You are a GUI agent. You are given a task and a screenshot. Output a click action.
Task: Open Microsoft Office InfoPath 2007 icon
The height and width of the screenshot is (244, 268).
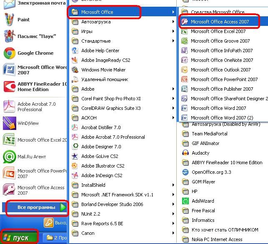tap(185, 51)
